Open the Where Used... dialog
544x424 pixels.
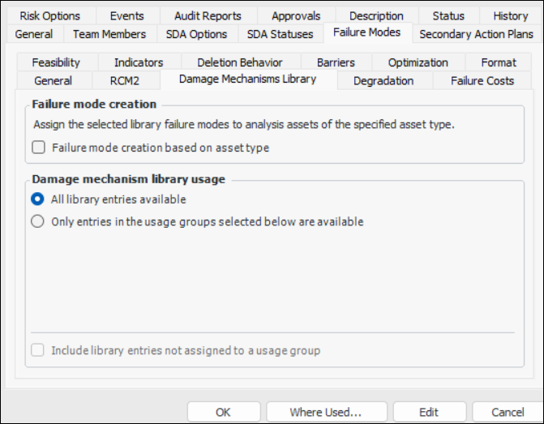pos(327,412)
